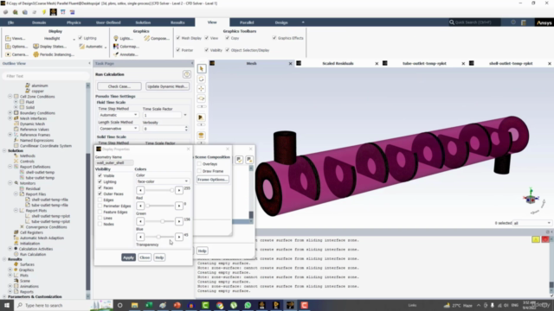Screen dimensions: 554x311
Task: Open the Views dialog in Display group
Action: (16, 38)
